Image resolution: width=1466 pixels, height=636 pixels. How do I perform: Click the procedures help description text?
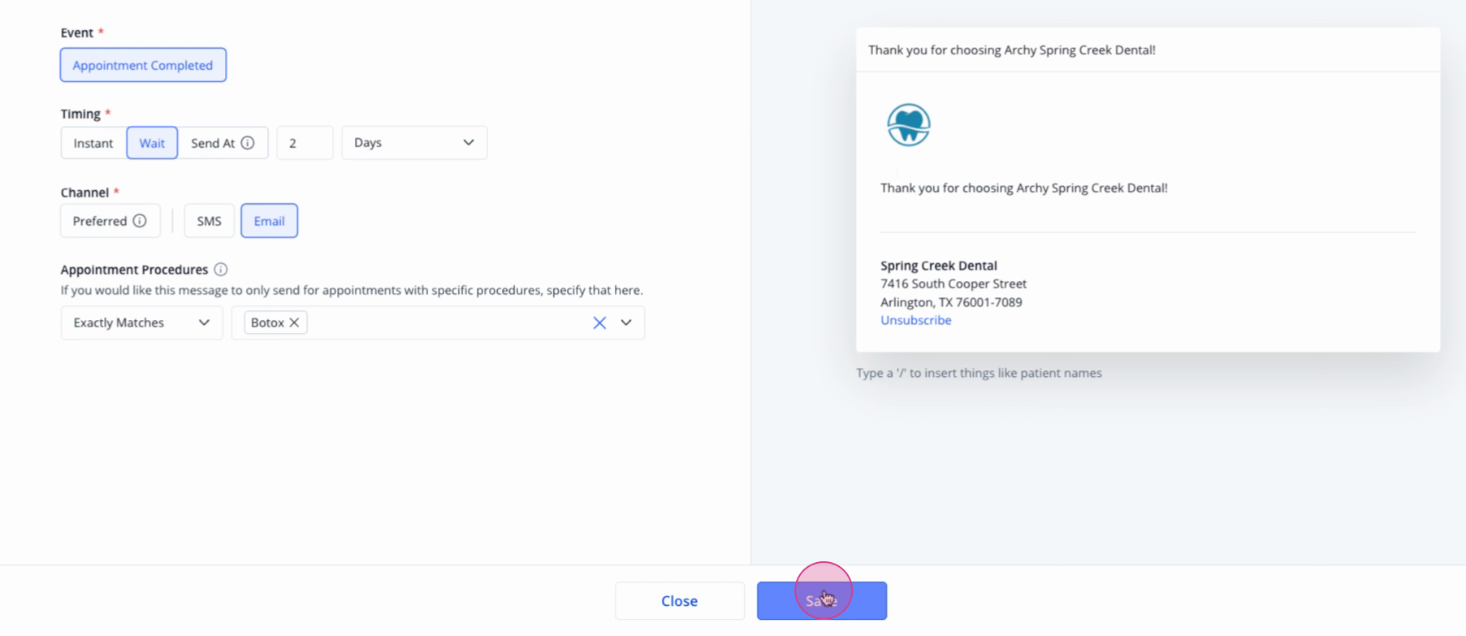coord(352,290)
